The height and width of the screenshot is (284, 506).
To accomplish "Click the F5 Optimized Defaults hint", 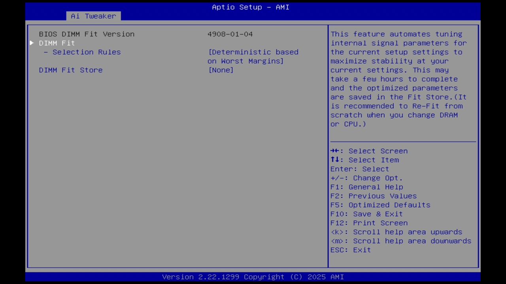I will click(380, 205).
